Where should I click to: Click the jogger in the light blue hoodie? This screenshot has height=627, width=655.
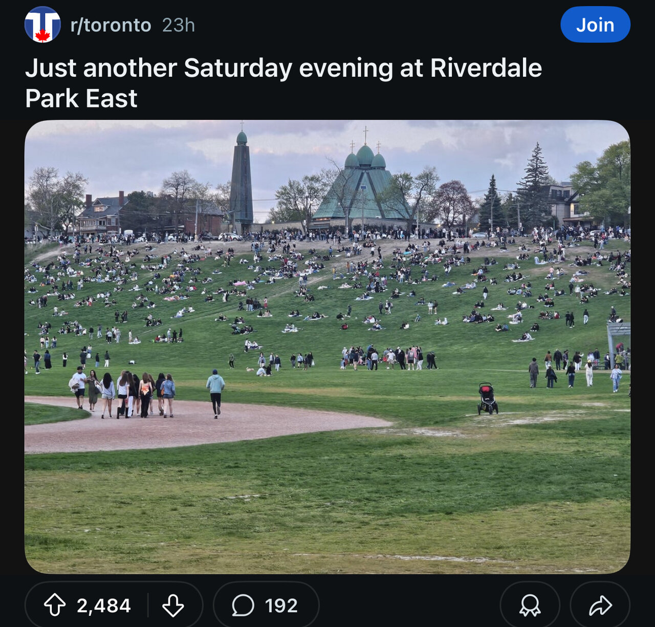point(215,392)
